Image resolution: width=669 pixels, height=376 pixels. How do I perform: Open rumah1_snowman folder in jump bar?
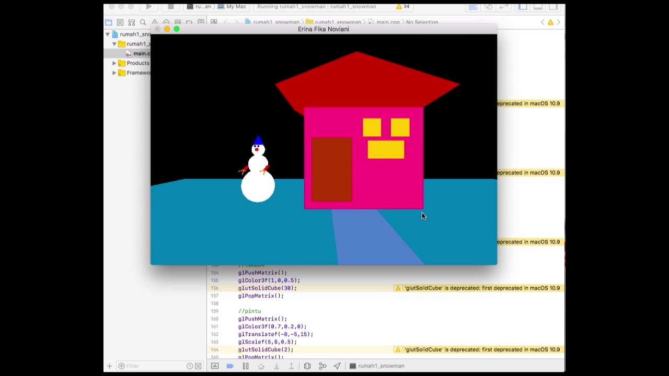coord(333,22)
